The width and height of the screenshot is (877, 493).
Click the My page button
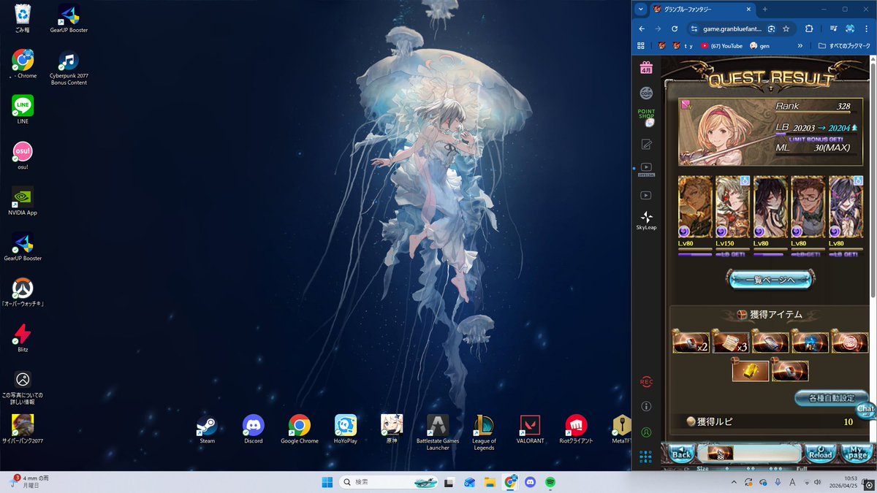tap(855, 453)
